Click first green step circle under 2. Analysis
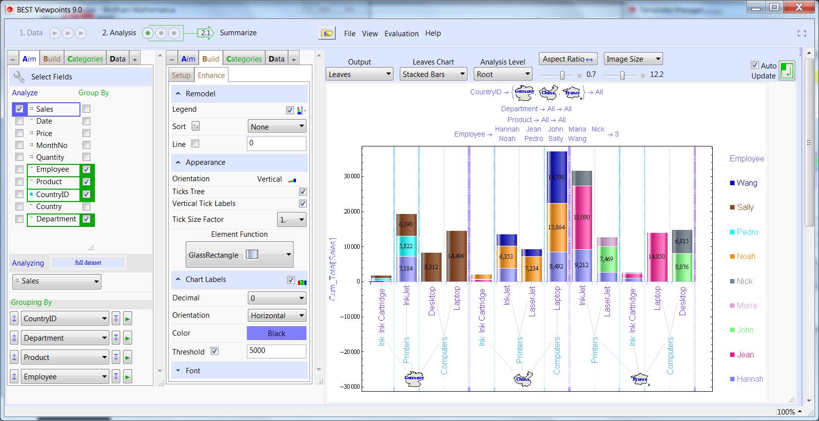This screenshot has height=421, width=819. coord(148,33)
